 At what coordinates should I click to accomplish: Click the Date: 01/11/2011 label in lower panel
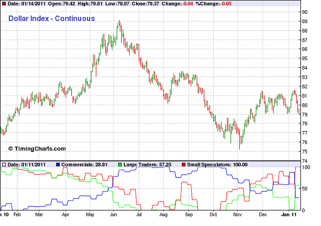[x=27, y=164]
